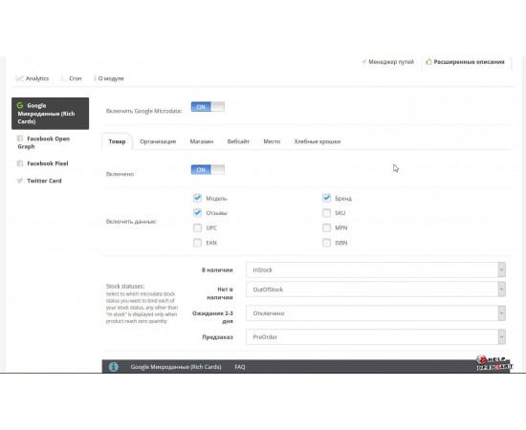Open the Предзаказ PreOrder dropdown
The width and height of the screenshot is (526, 430).
click(376, 336)
